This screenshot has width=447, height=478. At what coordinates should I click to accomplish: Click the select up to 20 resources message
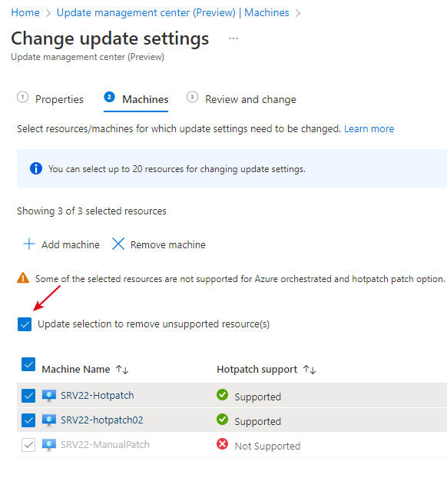click(x=177, y=169)
